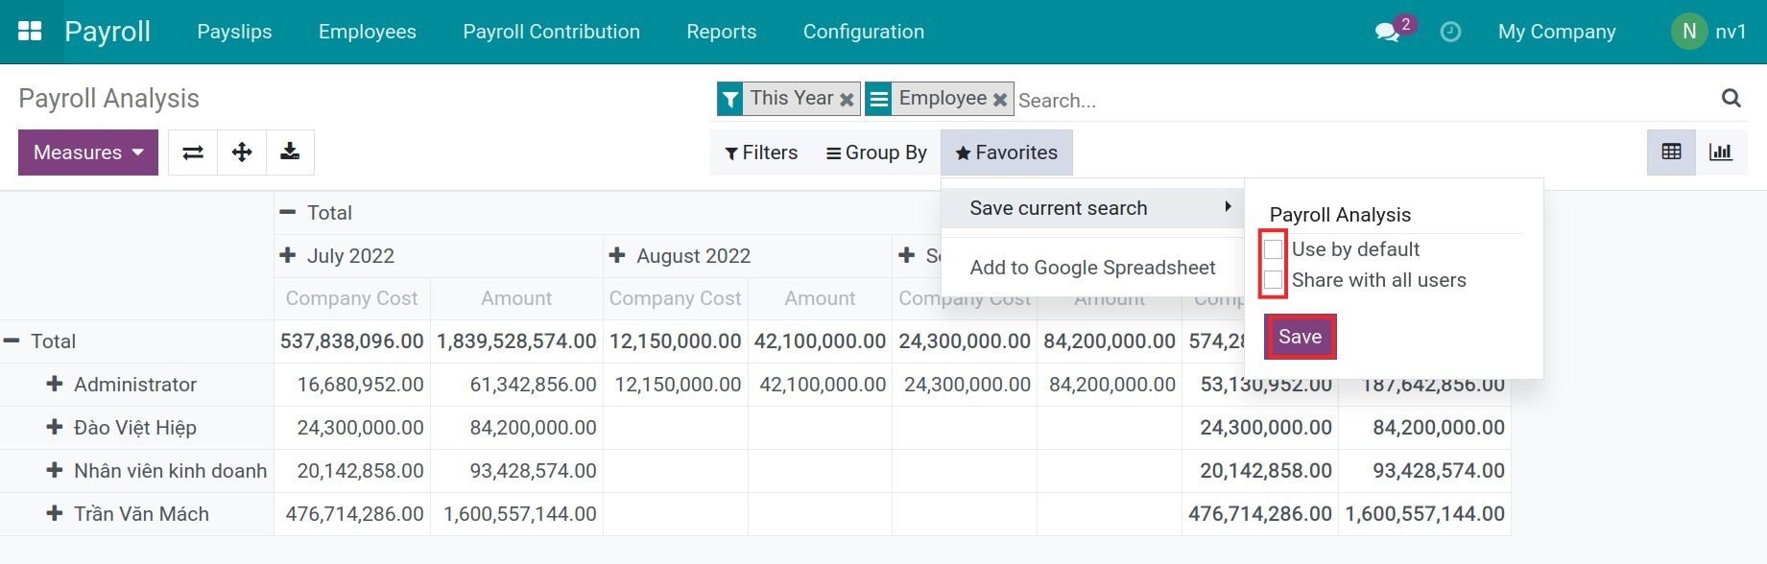Open the apps grid menu icon
This screenshot has width=1767, height=564.
30,32
